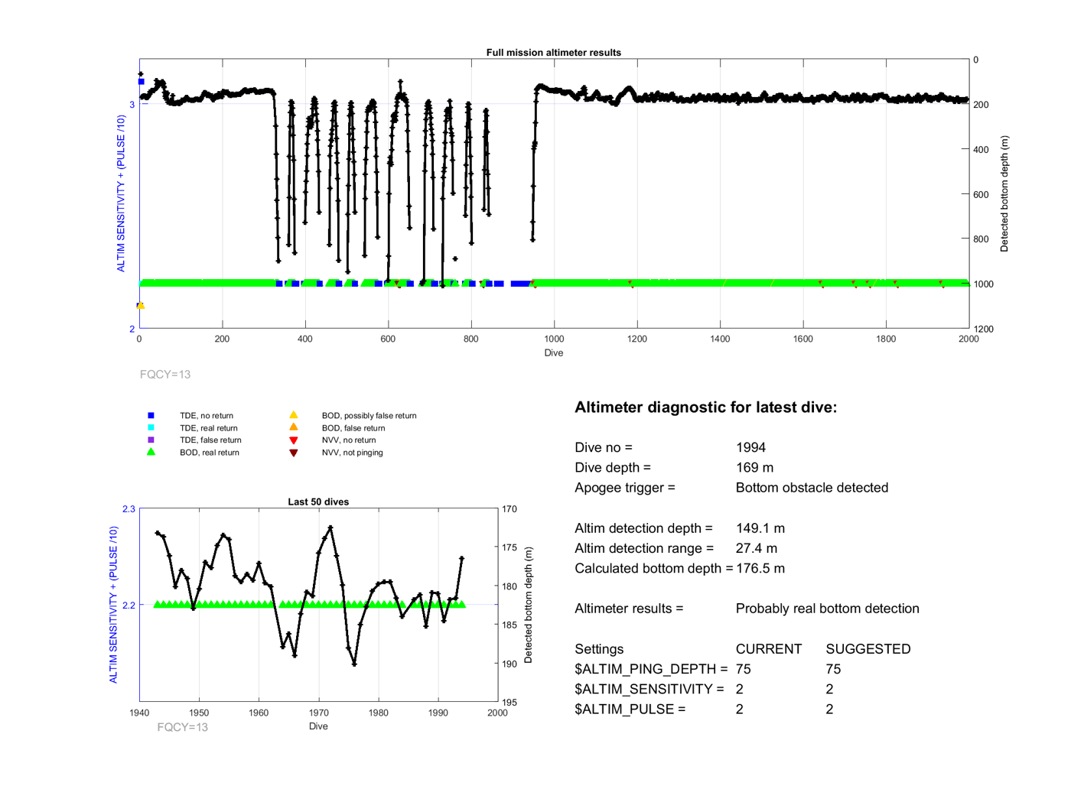Click the x-axis tick 1970 on bottom plot
This screenshot has width=1071, height=789.
[318, 713]
